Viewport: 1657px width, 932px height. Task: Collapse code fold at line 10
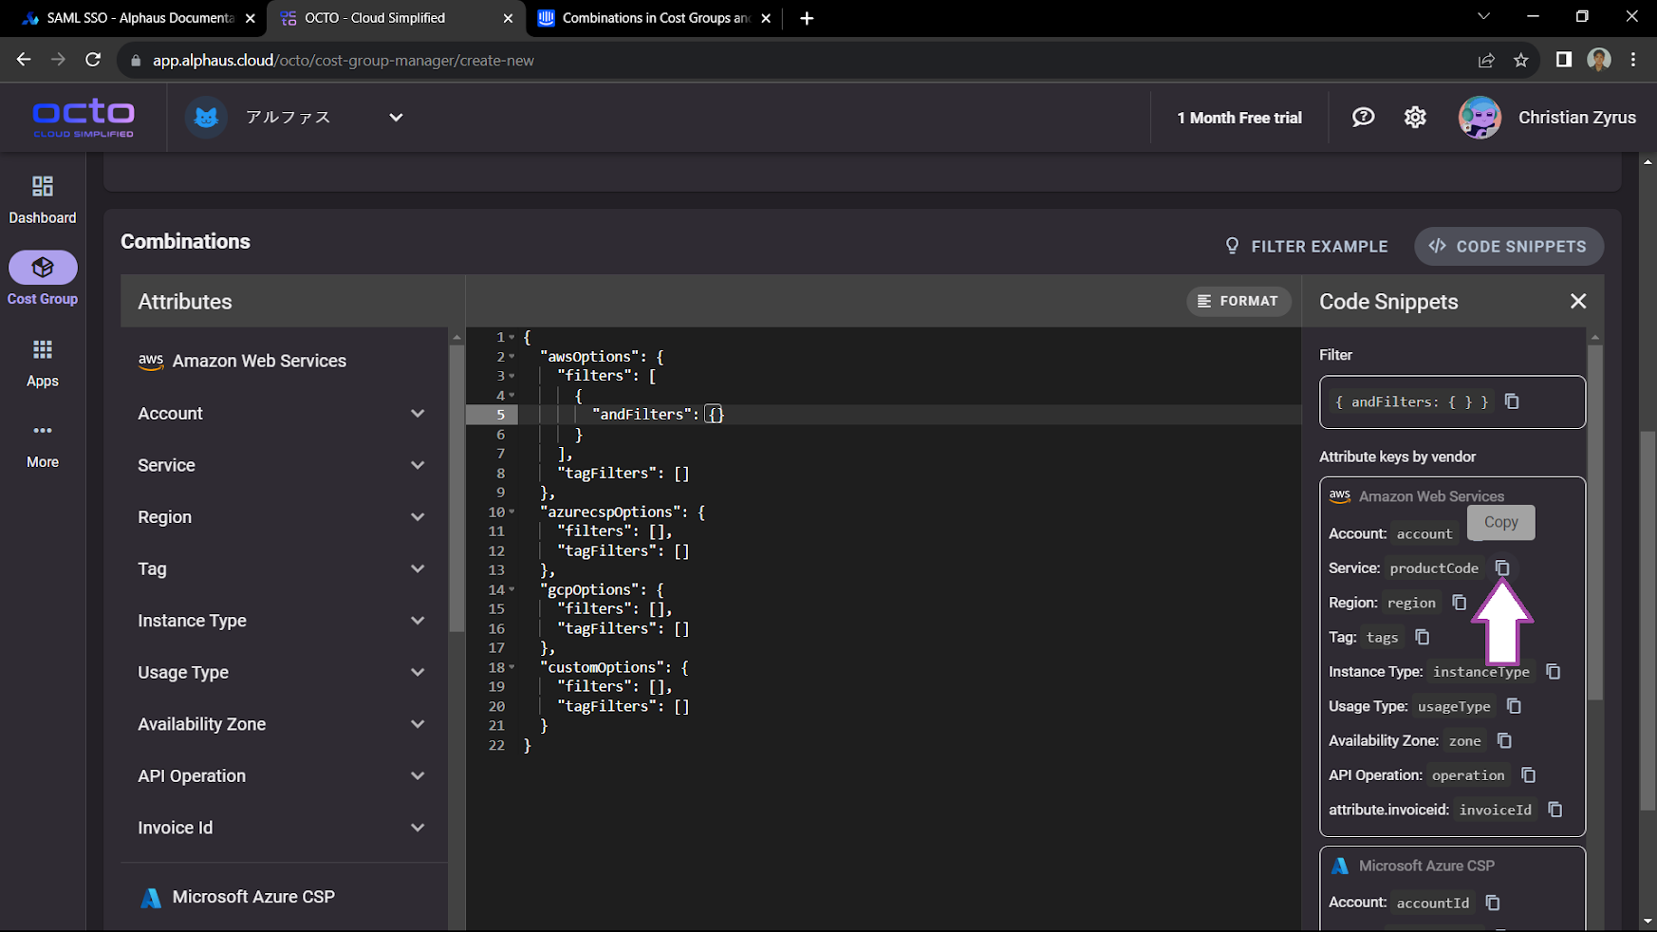click(512, 513)
